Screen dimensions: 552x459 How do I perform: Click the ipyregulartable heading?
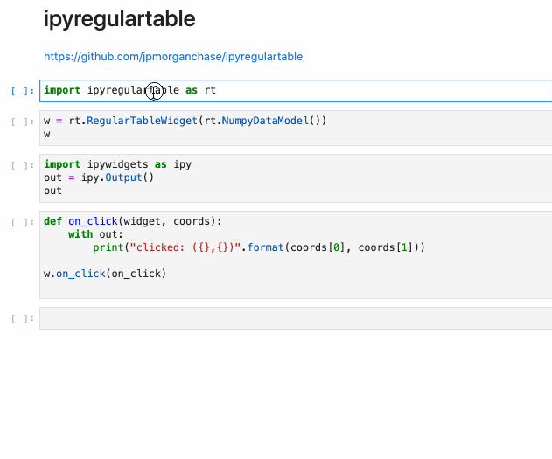coord(120,18)
